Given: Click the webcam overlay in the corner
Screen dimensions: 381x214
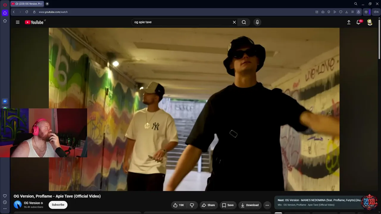Looking at the screenshot, I should [43, 133].
